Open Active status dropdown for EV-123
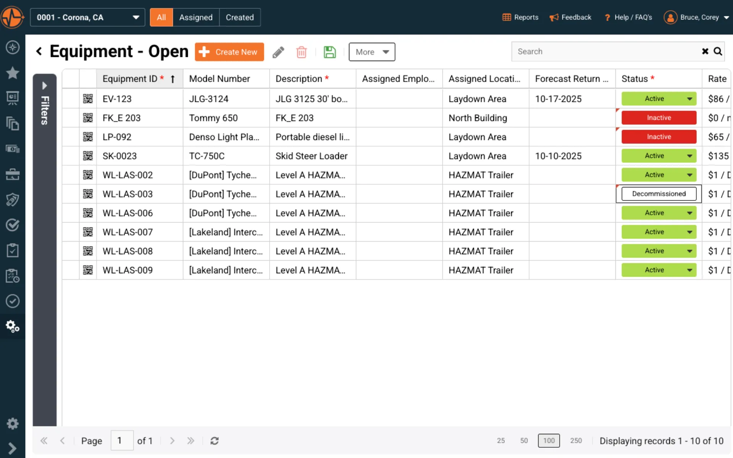The height and width of the screenshot is (458, 733). 659,98
